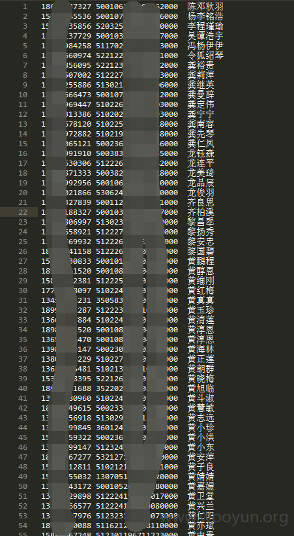
Task: Place cursor on name 黄红梅
Action: (201, 291)
